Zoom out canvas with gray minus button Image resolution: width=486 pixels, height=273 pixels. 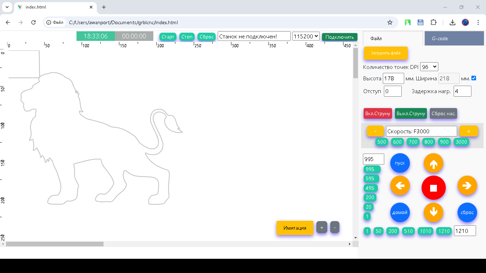(x=335, y=227)
